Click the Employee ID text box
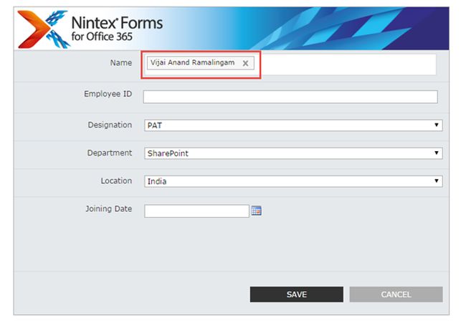Viewport: 466px width, 326px height. 290,97
